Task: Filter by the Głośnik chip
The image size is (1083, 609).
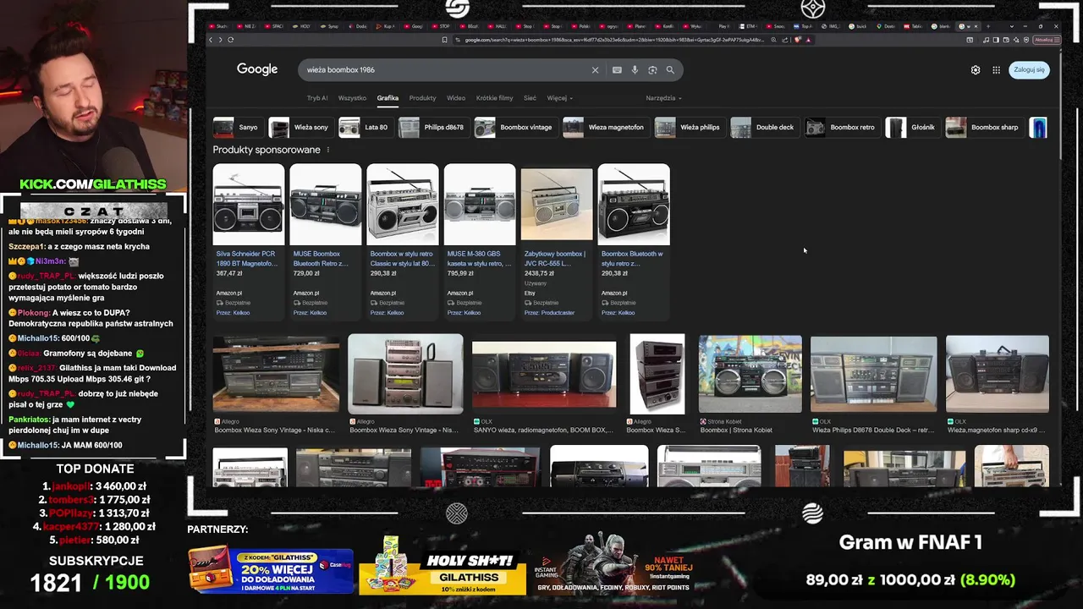Action: pyautogui.click(x=912, y=128)
